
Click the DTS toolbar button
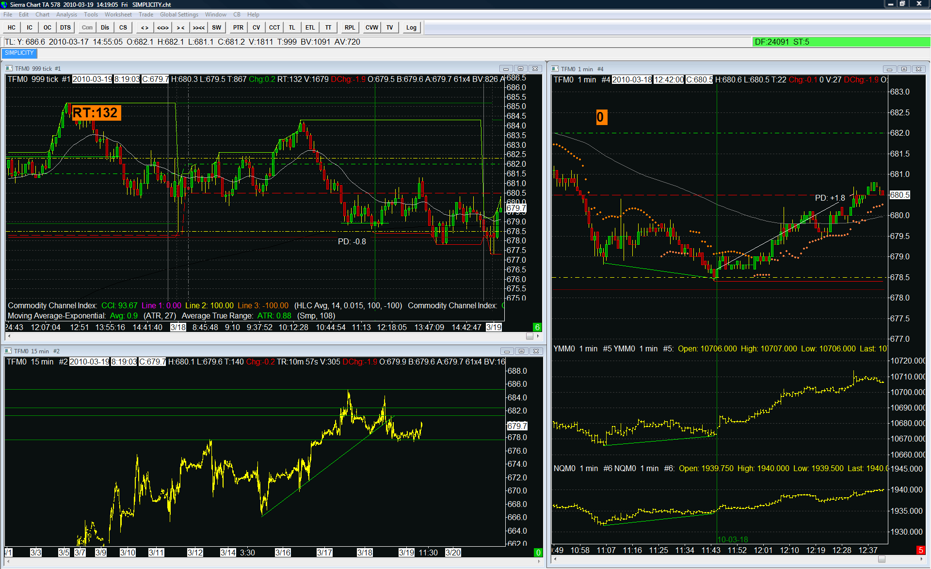[x=65, y=28]
